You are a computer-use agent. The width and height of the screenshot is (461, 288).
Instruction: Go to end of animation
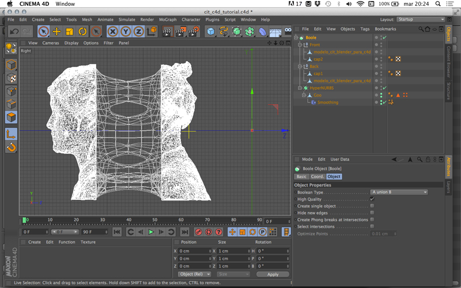point(184,232)
